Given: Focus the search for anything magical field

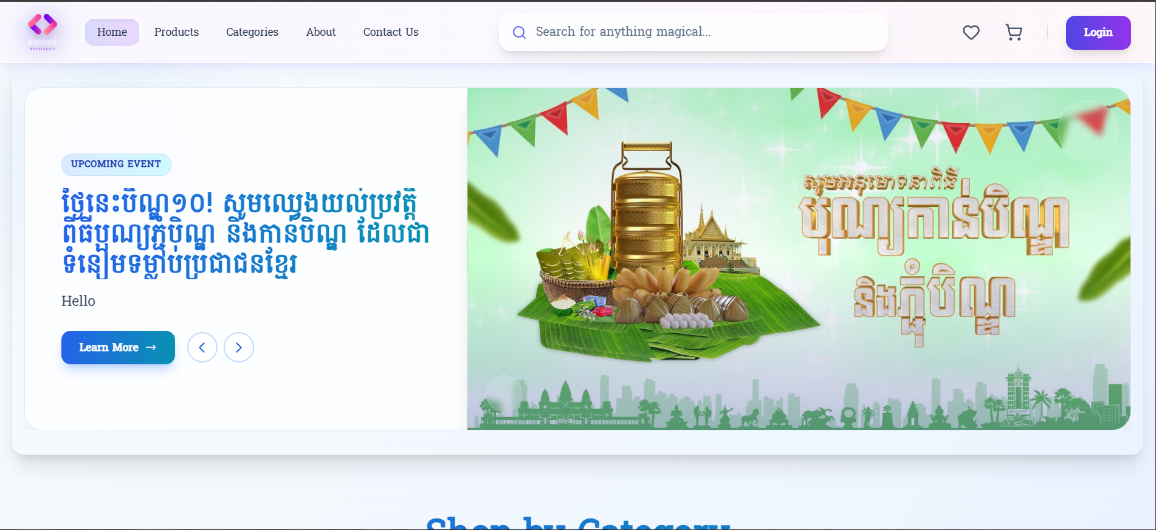Looking at the screenshot, I should [x=693, y=32].
